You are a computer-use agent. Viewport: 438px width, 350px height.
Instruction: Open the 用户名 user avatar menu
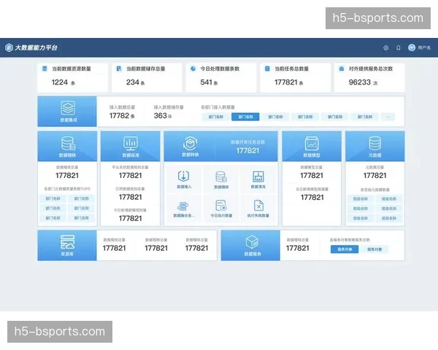click(412, 47)
